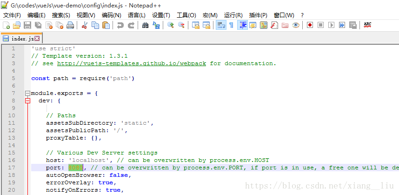Click the assetsSubDirectory 'static' value
This screenshot has height=195, width=399.
coord(135,123)
